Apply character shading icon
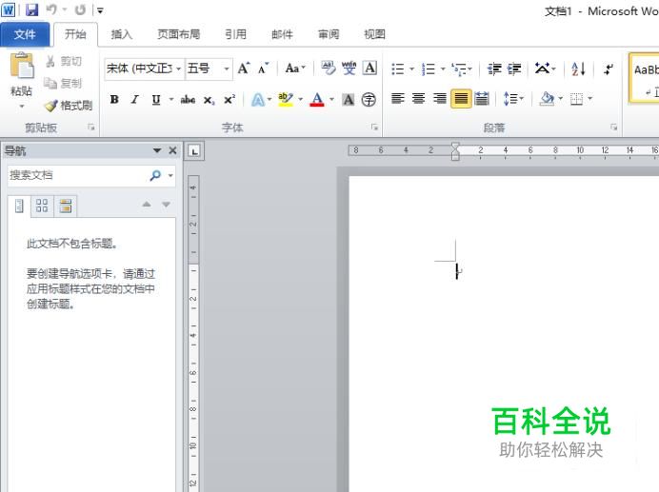 (x=348, y=100)
